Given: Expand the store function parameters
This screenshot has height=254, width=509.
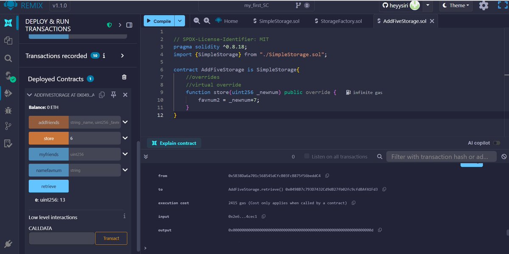Looking at the screenshot, I should pos(125,138).
